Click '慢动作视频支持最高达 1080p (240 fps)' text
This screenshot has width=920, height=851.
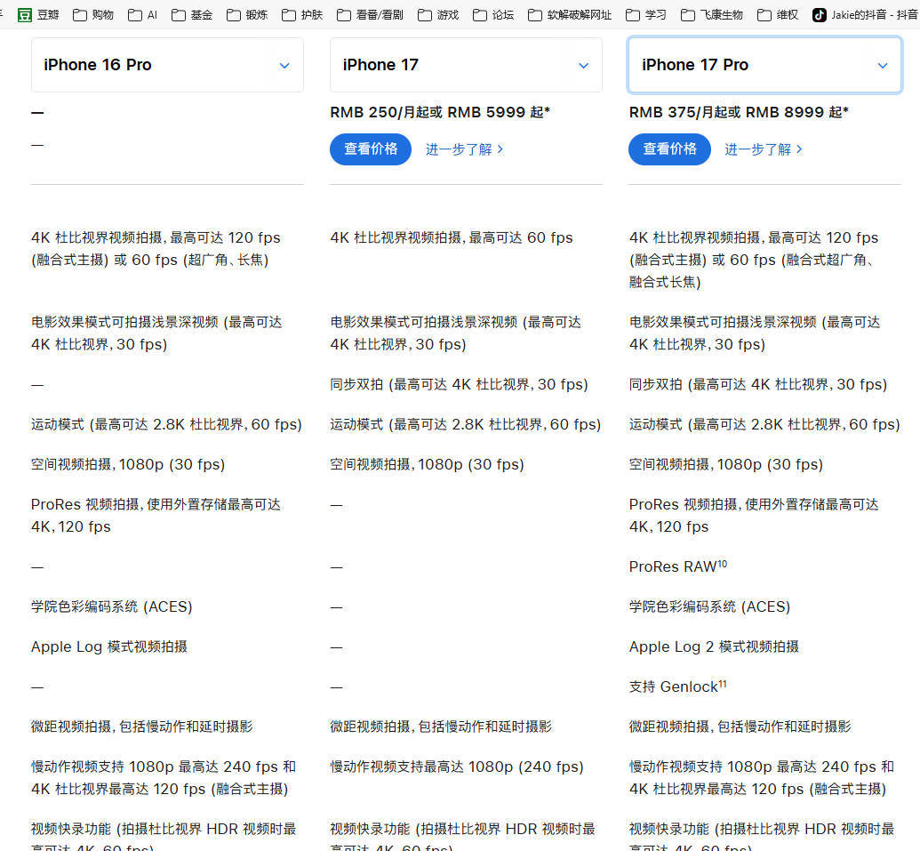457,767
